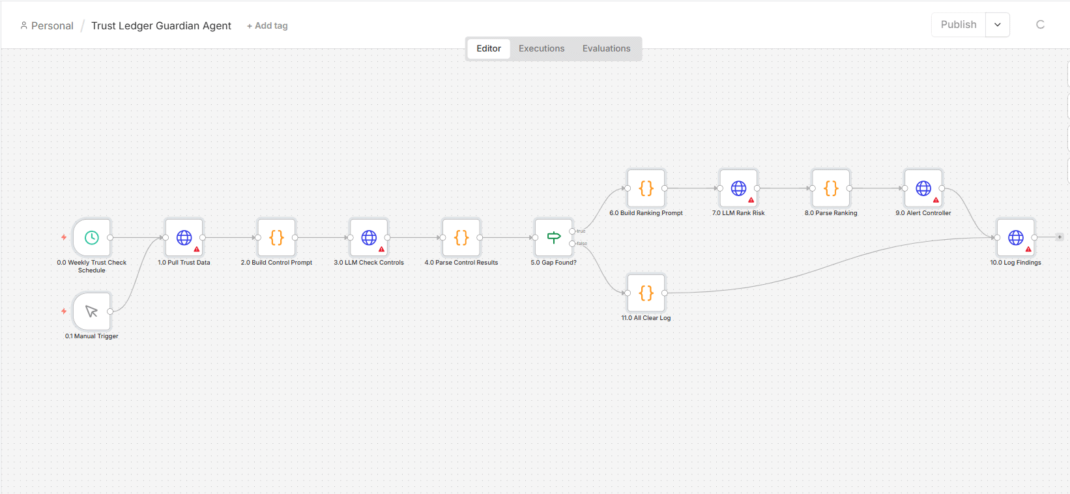Expand the Publish dropdown arrow
Screen dimensions: 1070x494
(998, 25)
